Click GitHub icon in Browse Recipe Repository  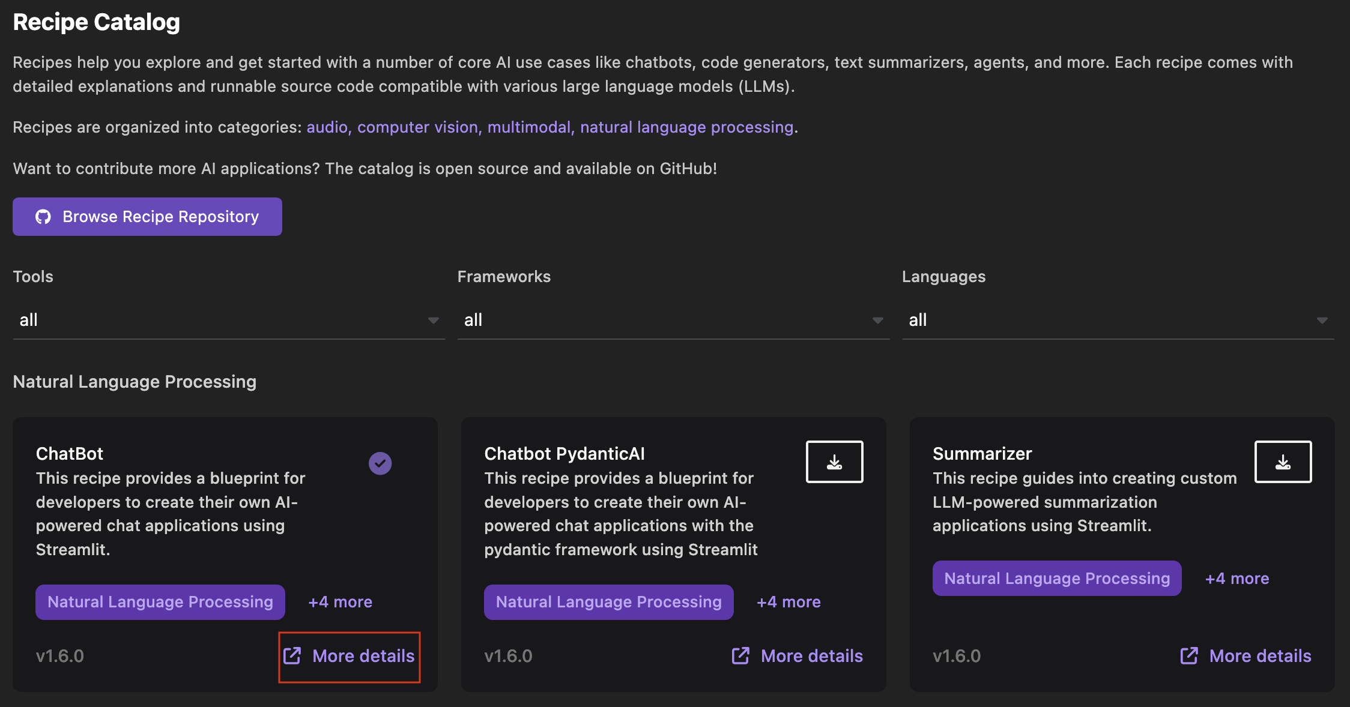[43, 217]
